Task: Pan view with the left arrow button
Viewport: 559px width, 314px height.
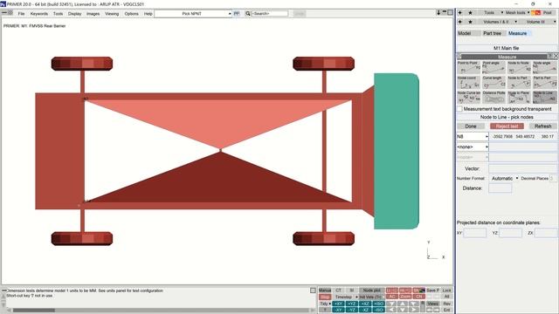Action: pyautogui.click(x=391, y=310)
